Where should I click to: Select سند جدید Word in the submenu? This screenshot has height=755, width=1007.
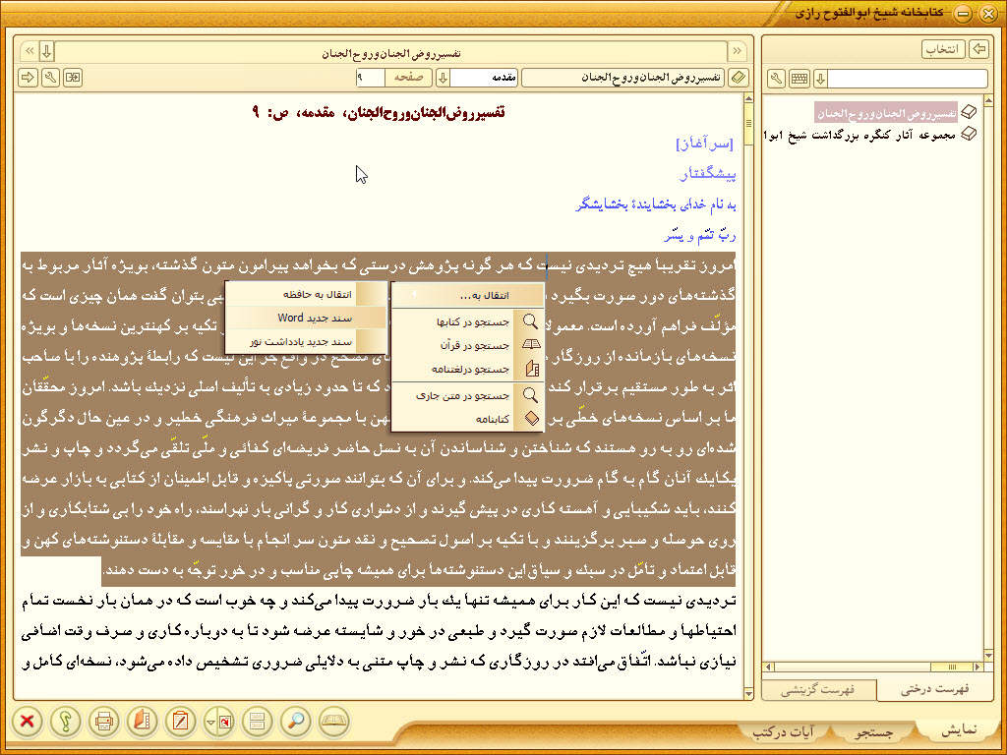tap(306, 318)
